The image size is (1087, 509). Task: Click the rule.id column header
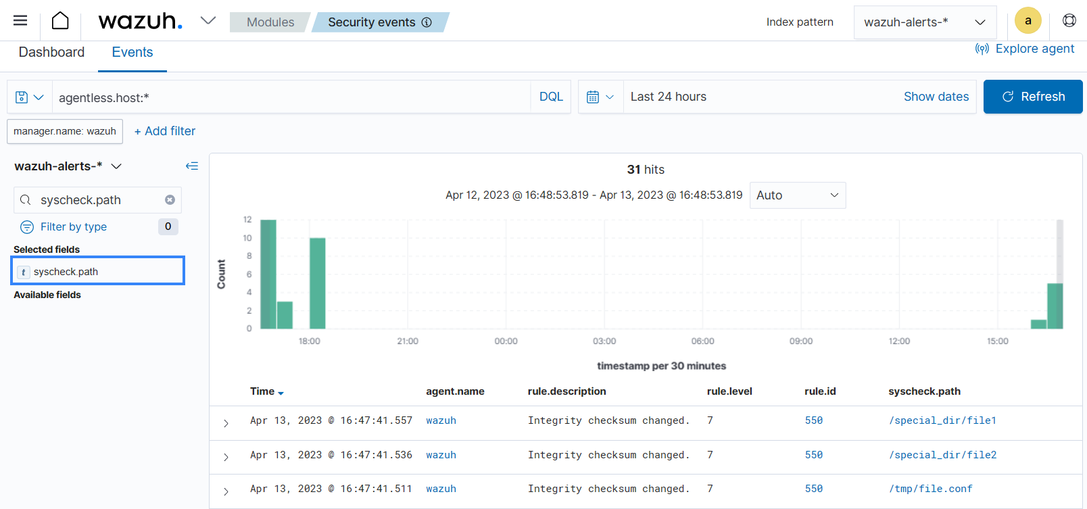(820, 391)
